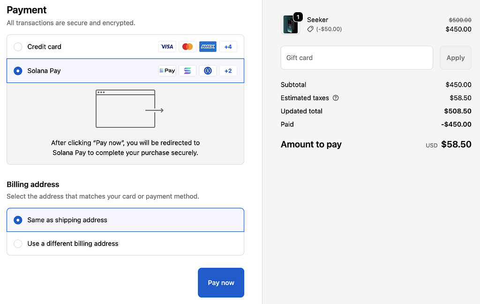
Task: Click the Solana token icon
Action: tap(187, 71)
